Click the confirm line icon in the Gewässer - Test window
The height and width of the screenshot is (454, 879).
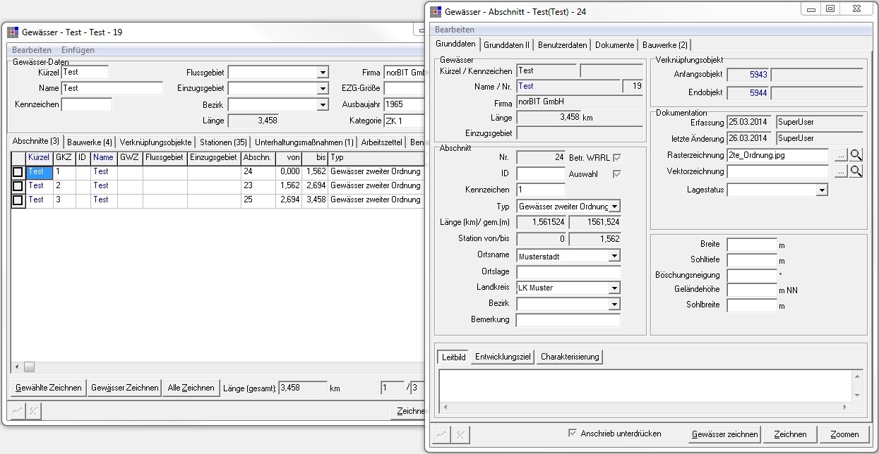[18, 410]
